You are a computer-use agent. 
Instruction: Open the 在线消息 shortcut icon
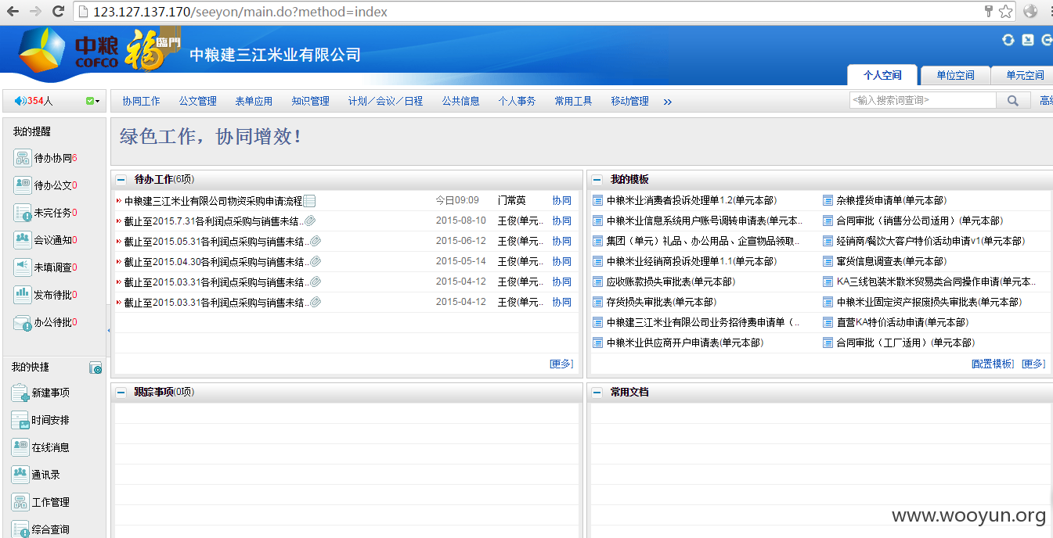tap(20, 447)
